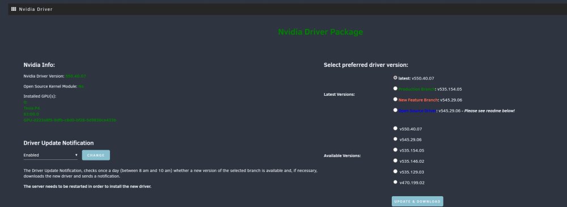
Task: Click the 'Nvidia Info:' heading
Action: coord(39,65)
